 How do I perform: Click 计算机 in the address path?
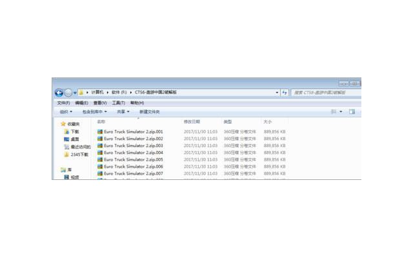97,92
